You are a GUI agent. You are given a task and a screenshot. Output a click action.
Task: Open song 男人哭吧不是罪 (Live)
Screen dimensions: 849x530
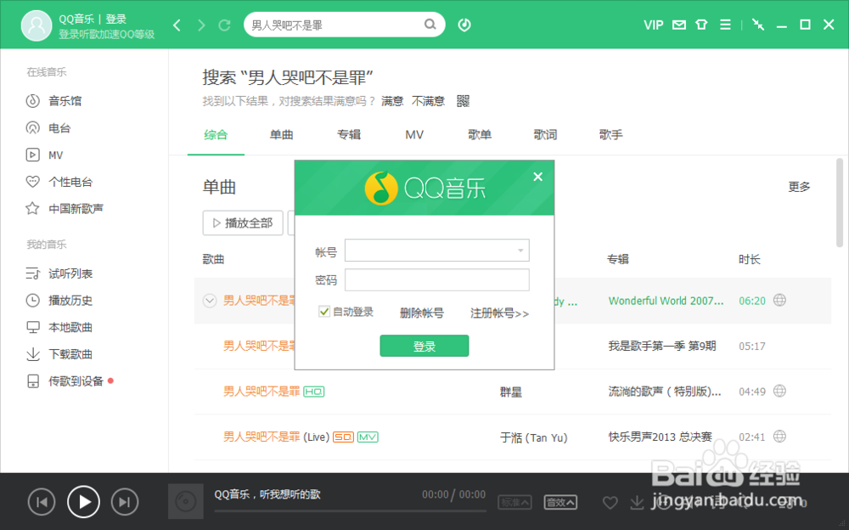276,437
